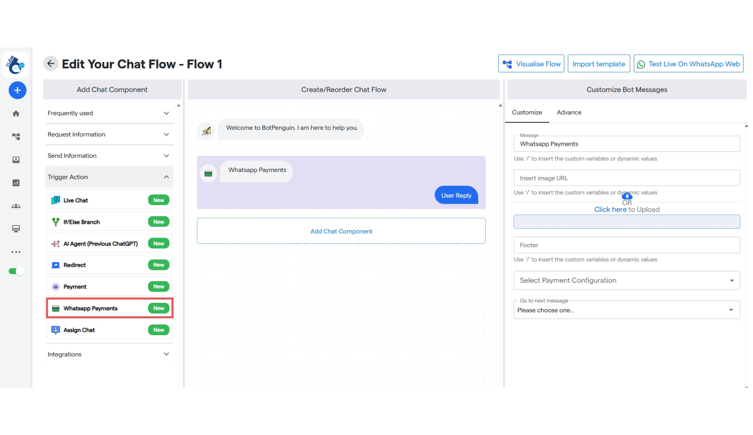Switch to the Advance tab
Image resolution: width=753 pixels, height=435 pixels.
pos(569,112)
